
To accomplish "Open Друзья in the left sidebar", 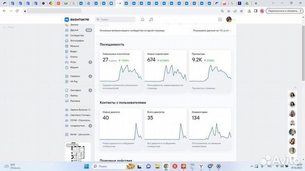I will point(74,30).
